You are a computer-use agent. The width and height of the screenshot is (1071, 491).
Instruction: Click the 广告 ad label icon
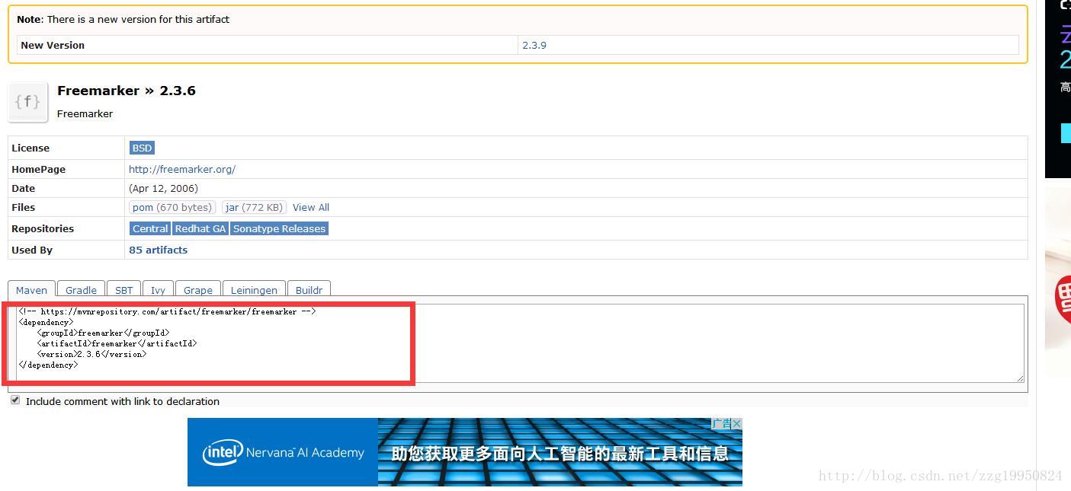tap(721, 423)
